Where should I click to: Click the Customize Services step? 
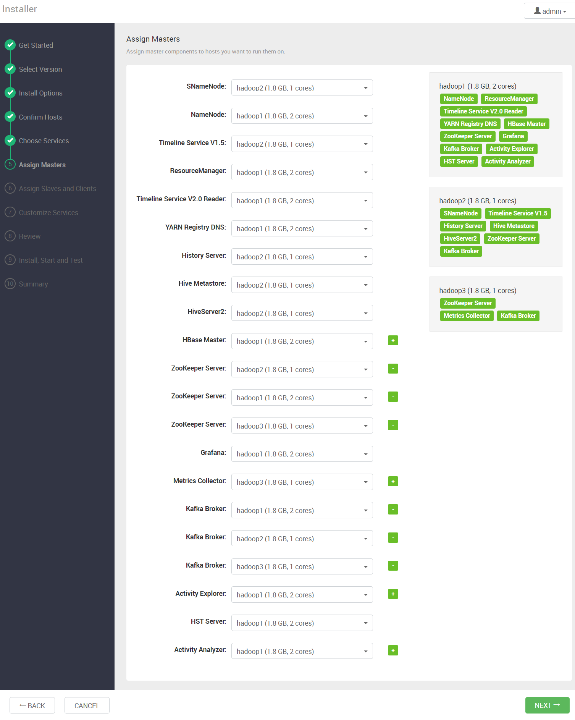48,212
